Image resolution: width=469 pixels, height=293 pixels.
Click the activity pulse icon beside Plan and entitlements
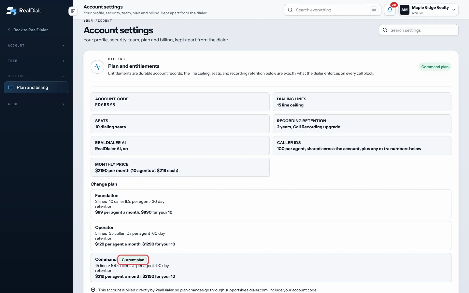click(97, 67)
